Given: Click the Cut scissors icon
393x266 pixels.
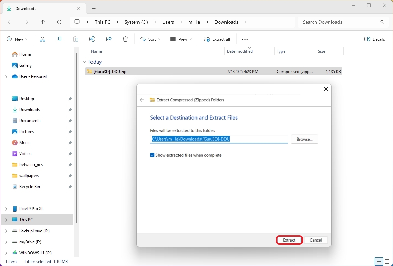Looking at the screenshot, I should pos(42,39).
